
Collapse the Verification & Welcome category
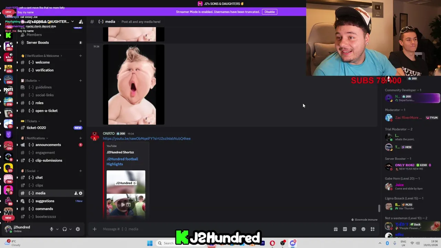click(x=42, y=56)
